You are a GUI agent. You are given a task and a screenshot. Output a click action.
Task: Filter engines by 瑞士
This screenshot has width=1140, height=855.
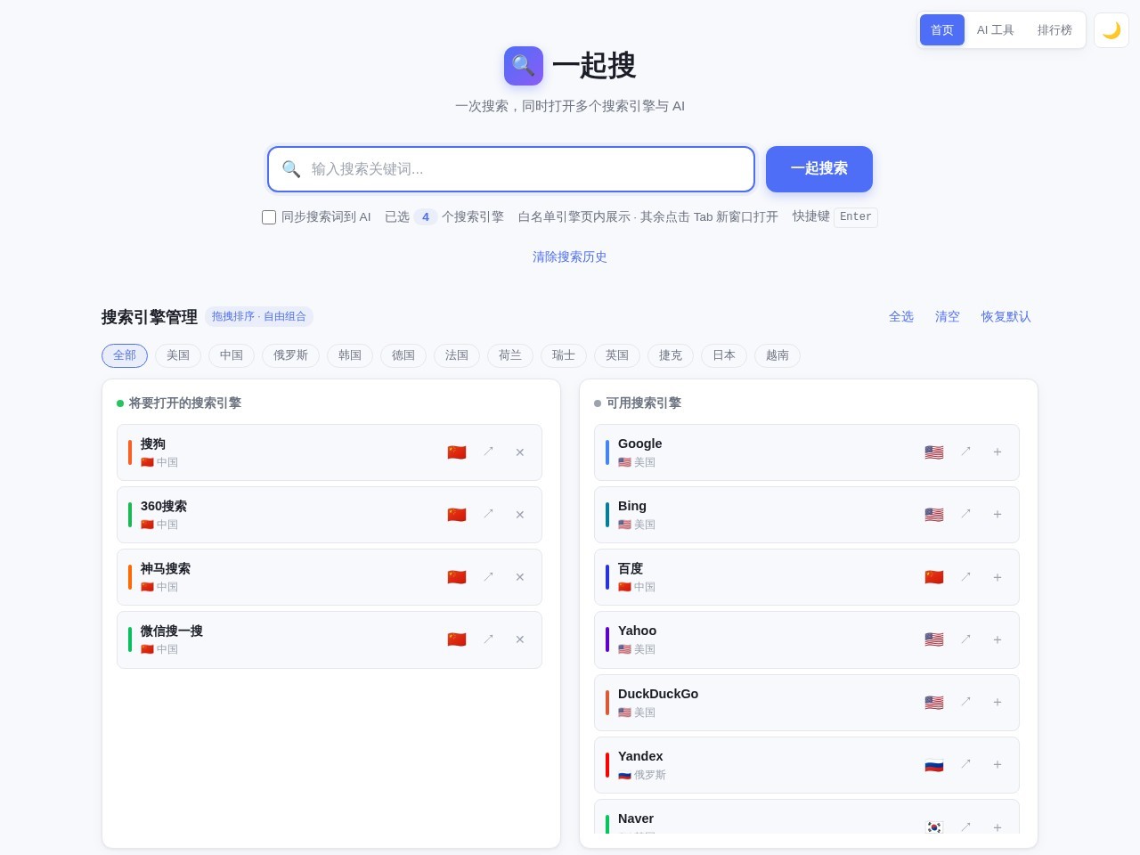[564, 355]
